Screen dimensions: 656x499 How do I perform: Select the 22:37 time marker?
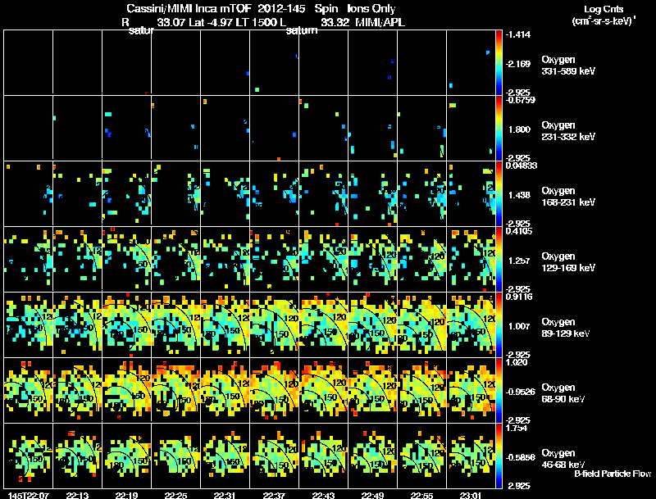[274, 496]
